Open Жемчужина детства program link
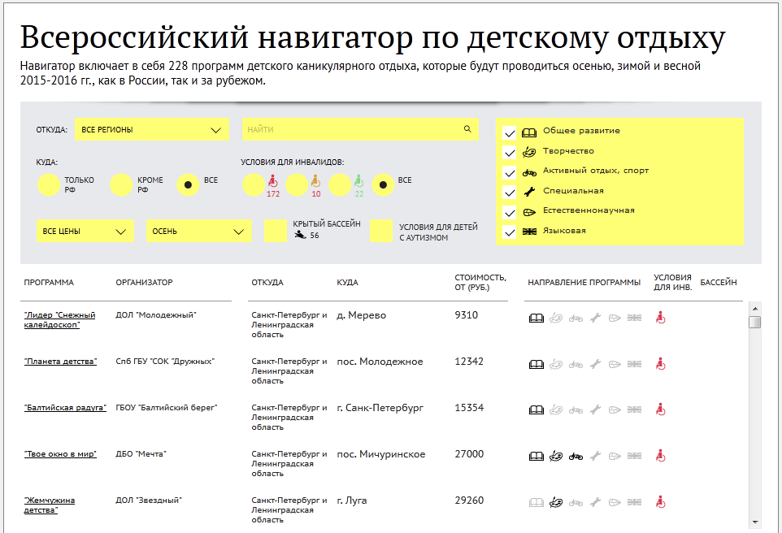The width and height of the screenshot is (782, 533). (50, 505)
